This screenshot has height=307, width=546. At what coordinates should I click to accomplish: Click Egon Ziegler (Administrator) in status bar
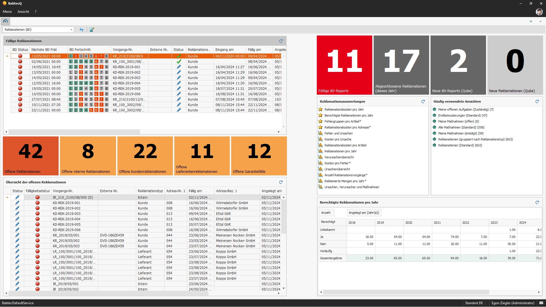[513, 303]
